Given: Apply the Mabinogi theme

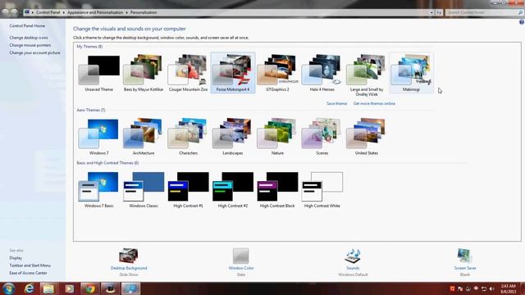Looking at the screenshot, I should (x=411, y=73).
